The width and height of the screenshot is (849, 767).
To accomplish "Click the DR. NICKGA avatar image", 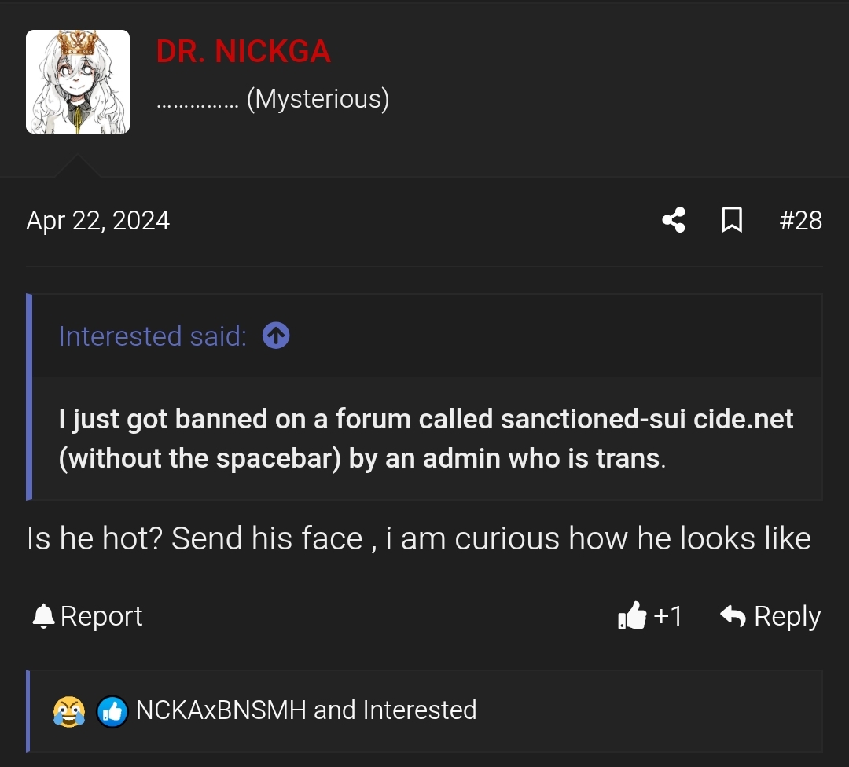I will (78, 82).
